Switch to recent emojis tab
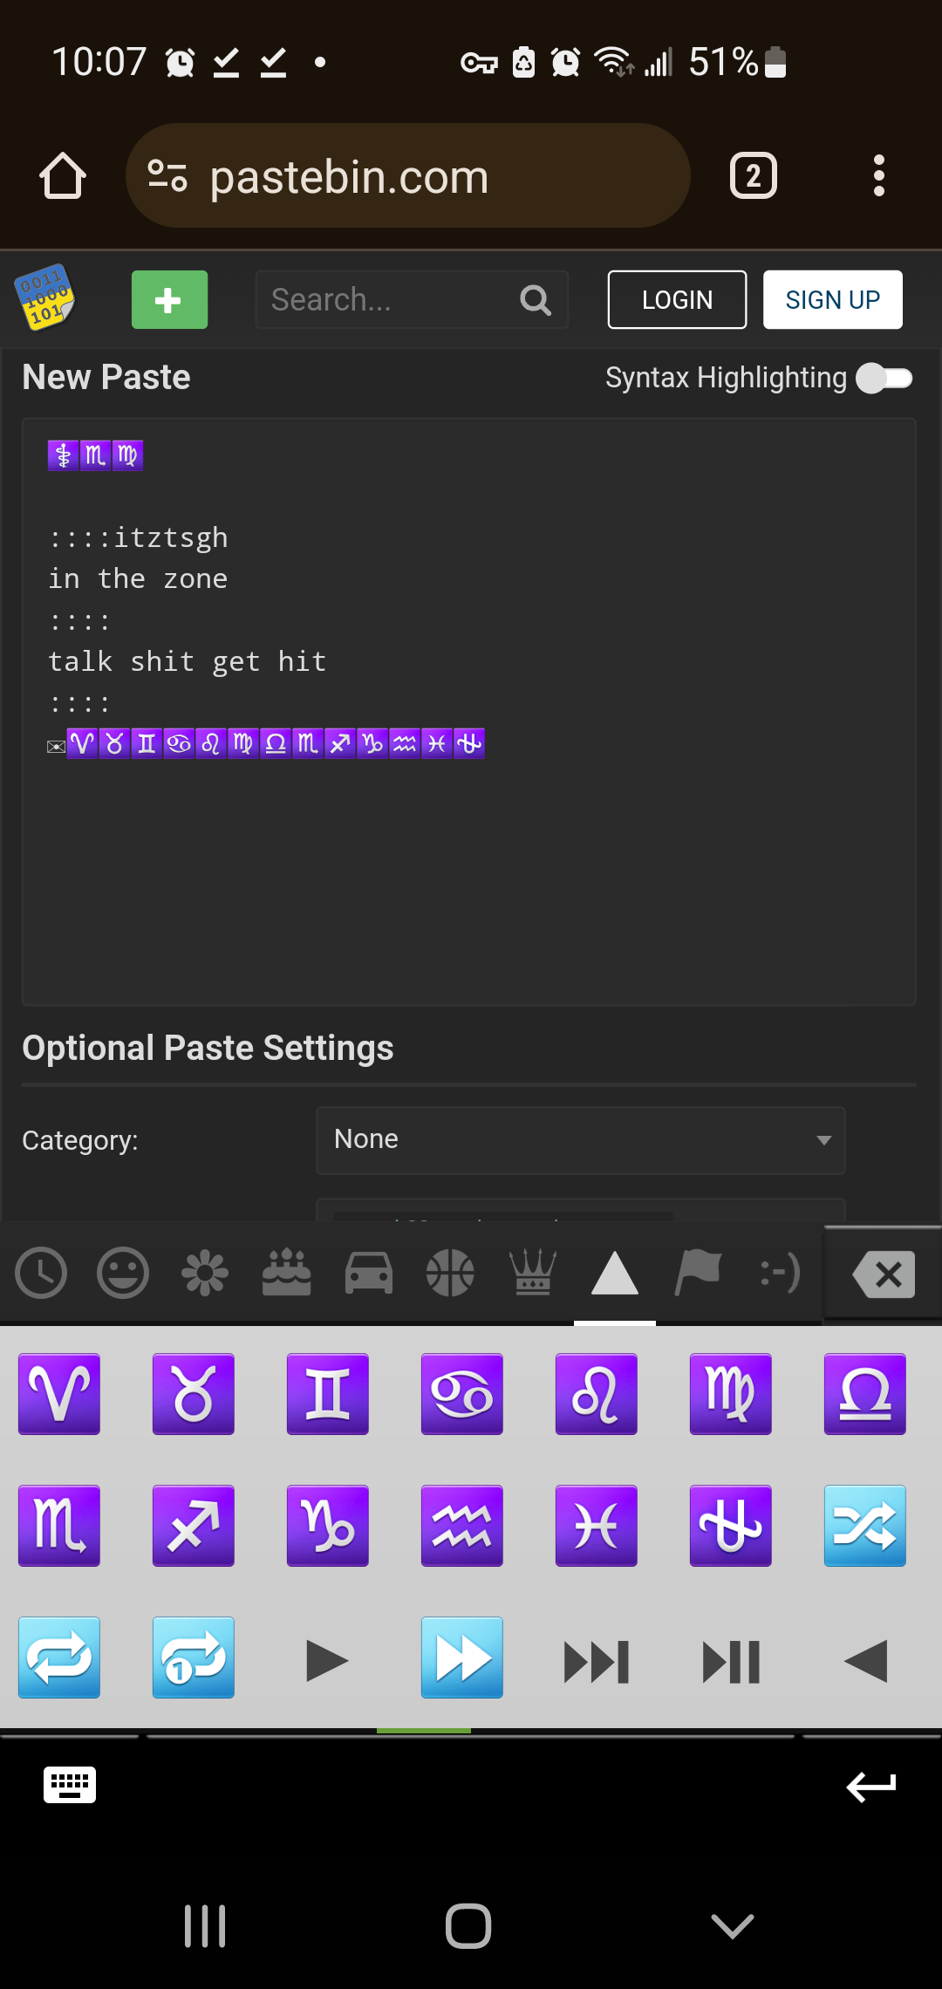Image resolution: width=942 pixels, height=1989 pixels. click(41, 1273)
